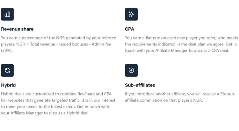This screenshot has width=239, height=131.
Task: Select the CPA heading
Action: click(130, 29)
